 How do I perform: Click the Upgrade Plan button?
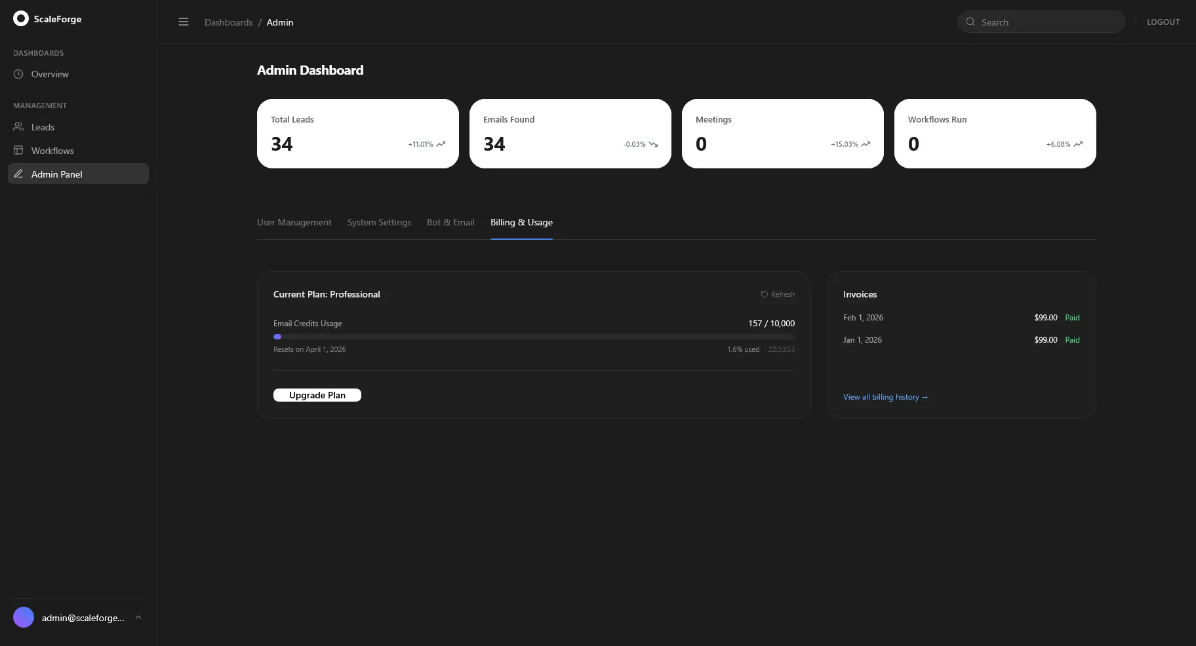click(x=317, y=395)
